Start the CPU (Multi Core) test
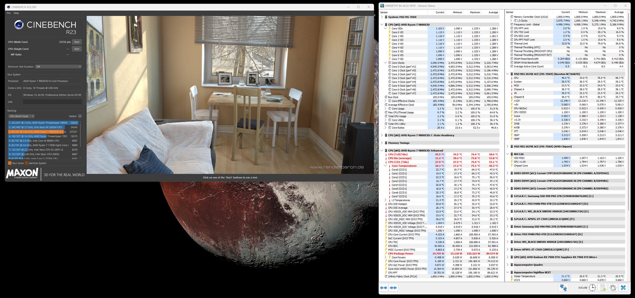The height and width of the screenshot is (298, 635). pyautogui.click(x=77, y=42)
